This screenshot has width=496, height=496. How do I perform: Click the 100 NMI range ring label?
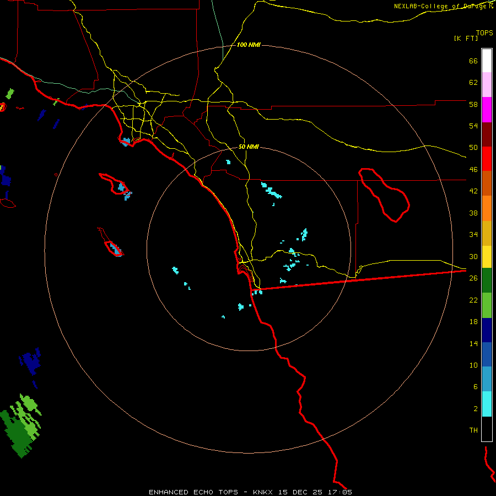coord(249,45)
